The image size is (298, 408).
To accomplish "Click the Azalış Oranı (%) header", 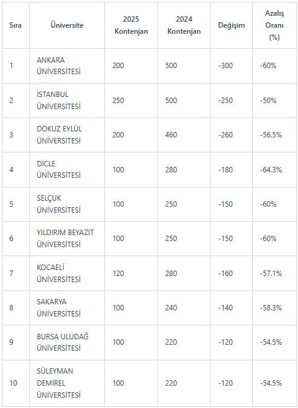I will [274, 25].
